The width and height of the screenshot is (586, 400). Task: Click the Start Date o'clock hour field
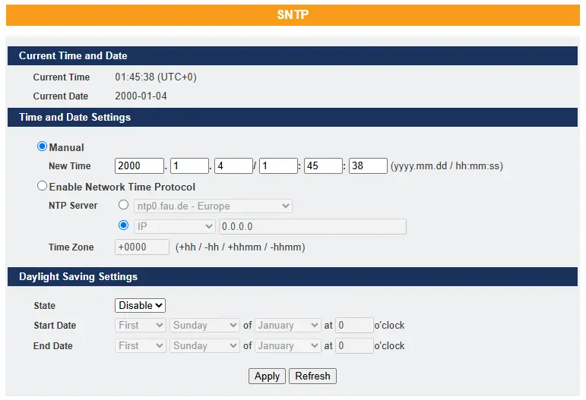pyautogui.click(x=354, y=326)
